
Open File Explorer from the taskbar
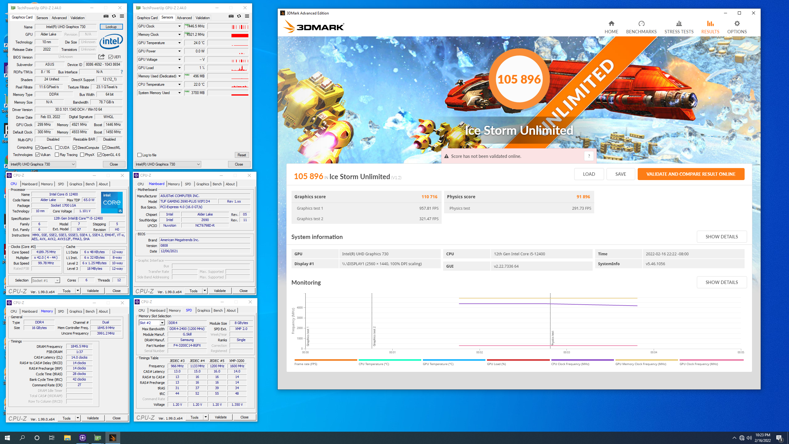coord(67,438)
